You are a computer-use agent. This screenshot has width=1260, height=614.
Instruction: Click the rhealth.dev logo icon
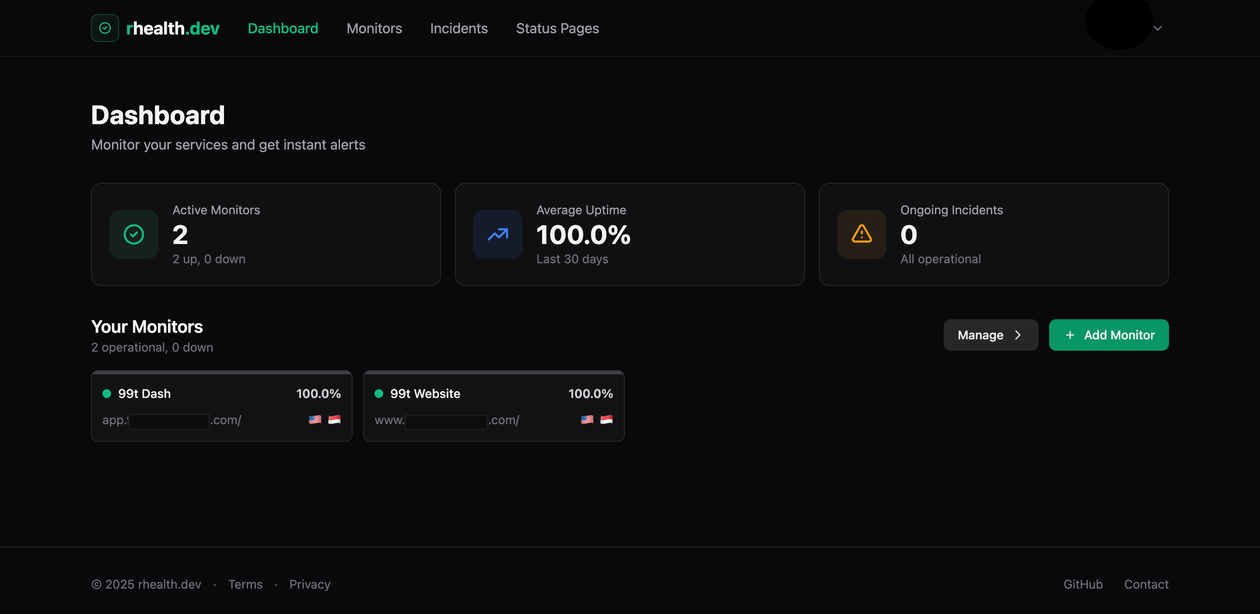click(x=105, y=28)
